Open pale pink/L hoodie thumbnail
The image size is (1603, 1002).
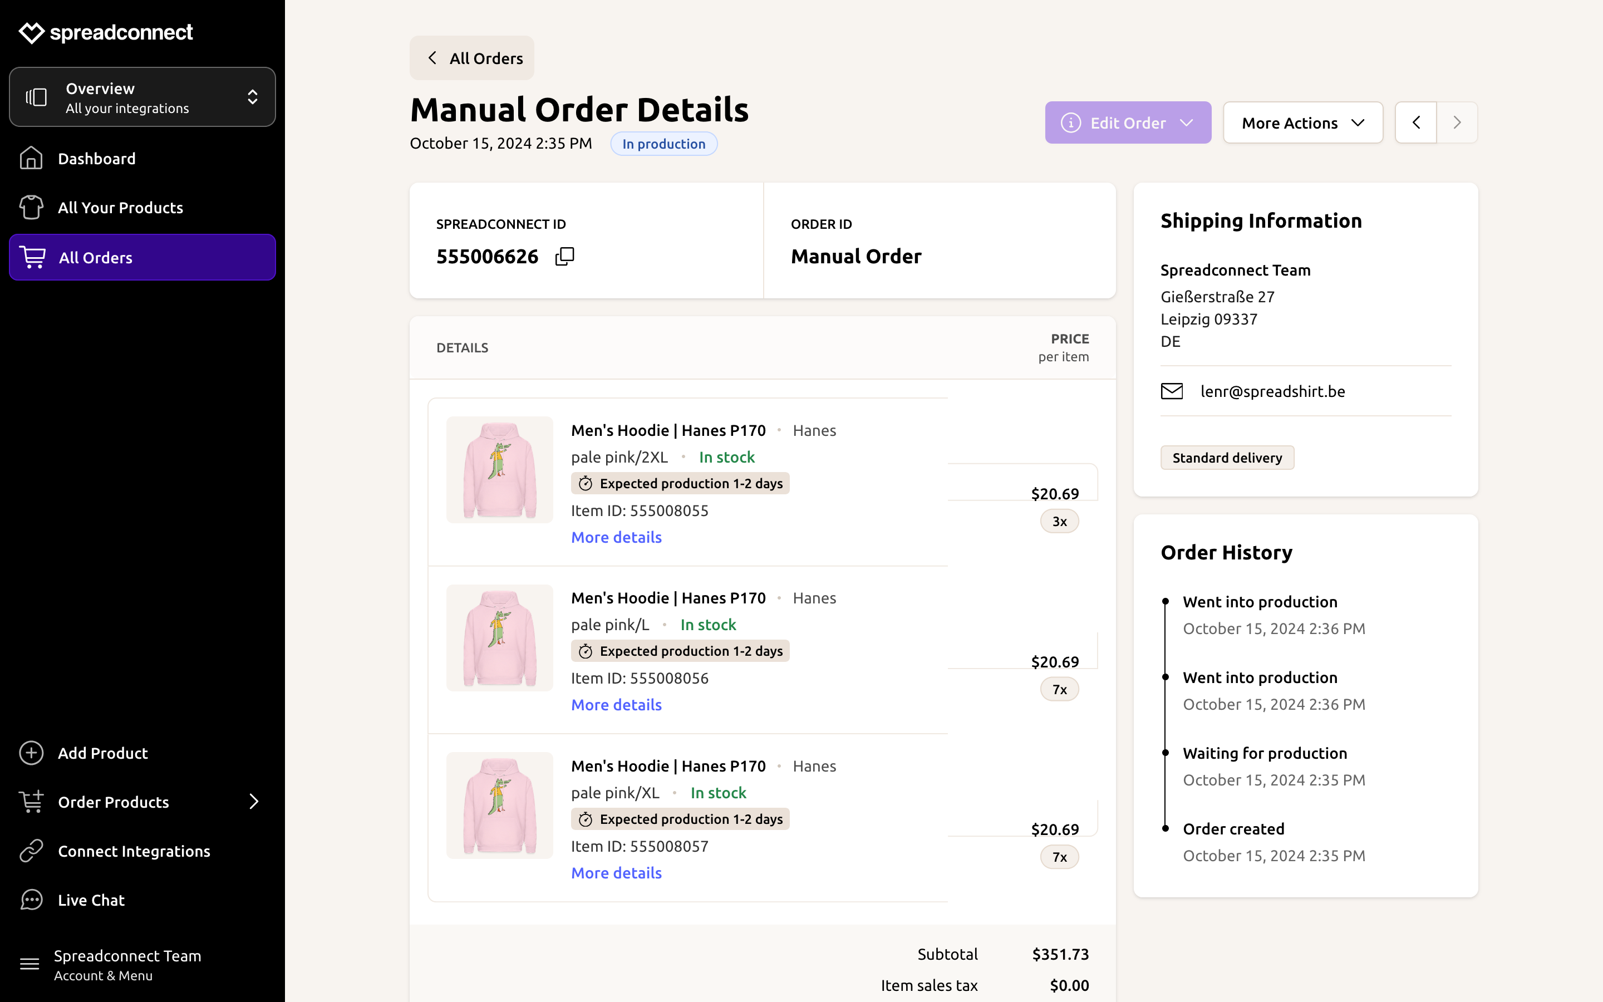tap(499, 637)
